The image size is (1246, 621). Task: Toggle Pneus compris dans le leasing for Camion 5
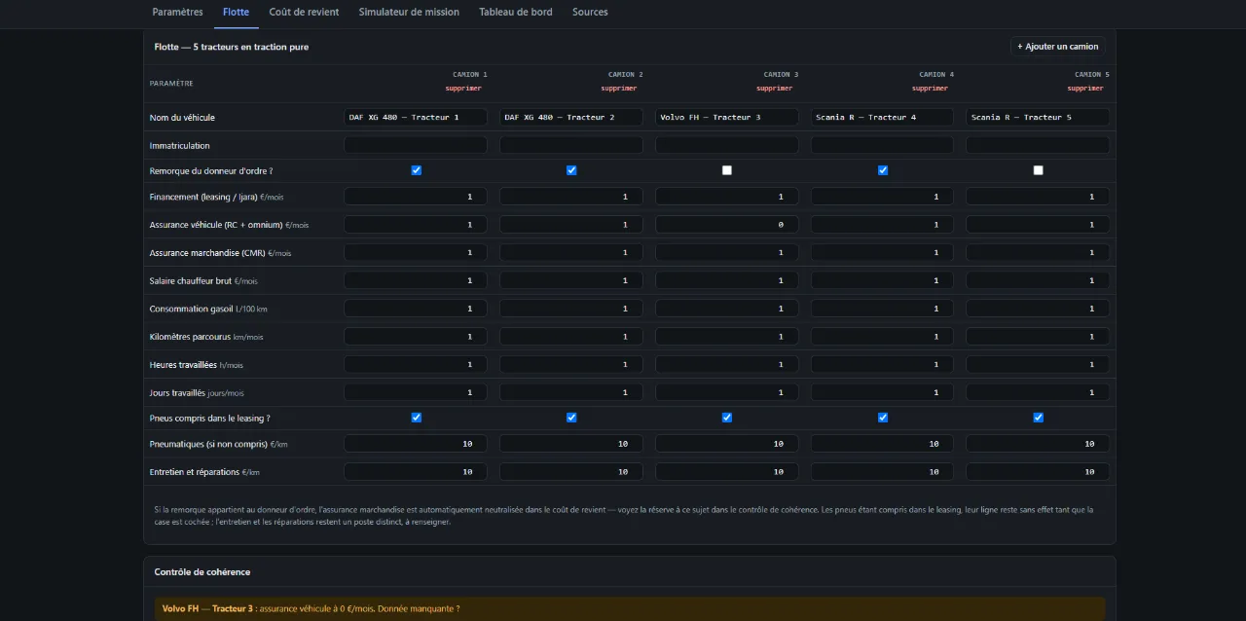tap(1039, 418)
